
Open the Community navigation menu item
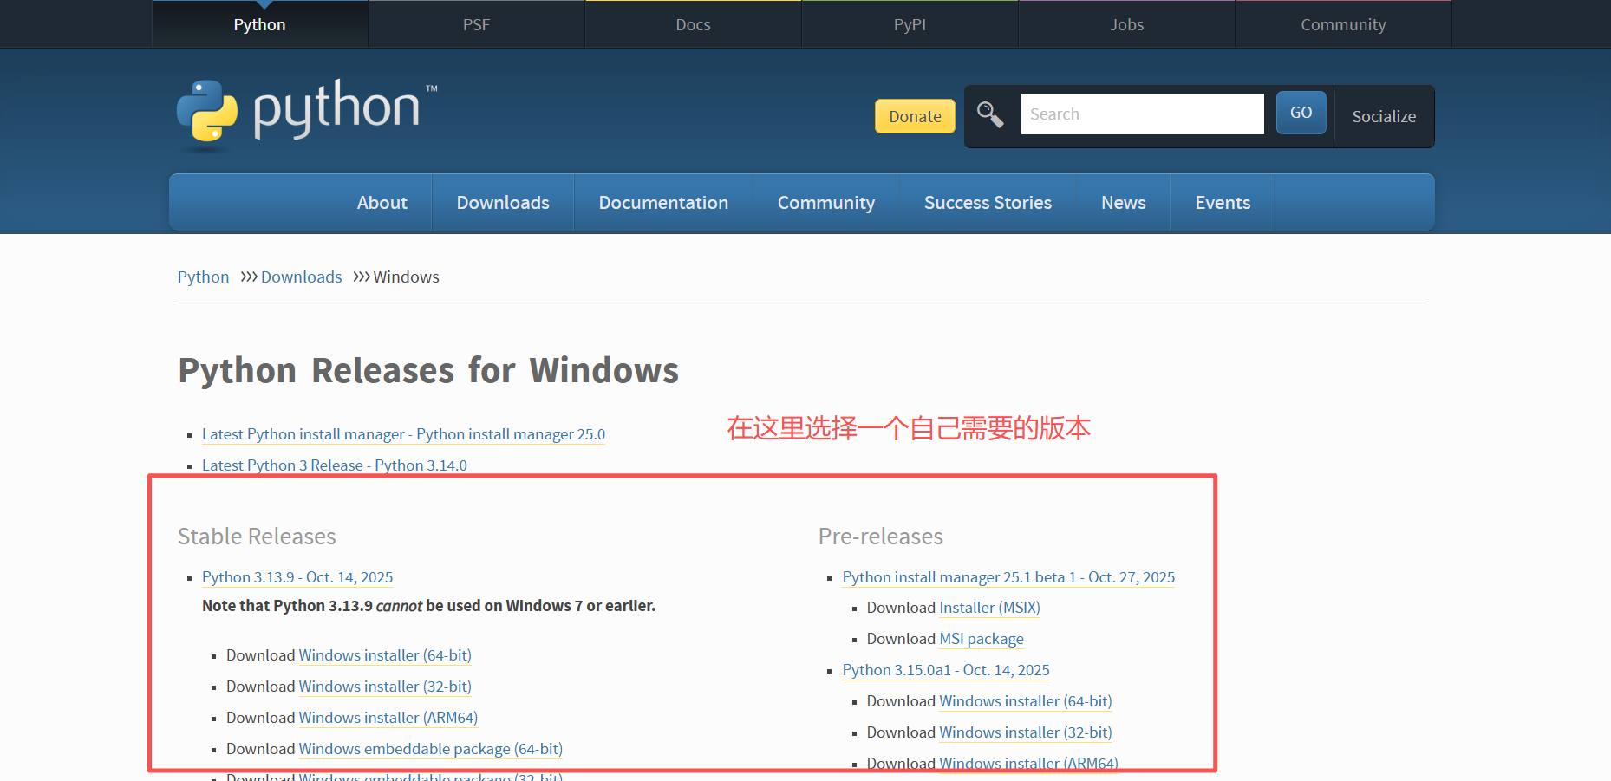click(826, 202)
